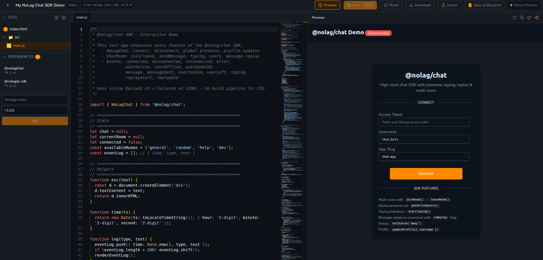Add the dependency with Add button

(x=35, y=121)
